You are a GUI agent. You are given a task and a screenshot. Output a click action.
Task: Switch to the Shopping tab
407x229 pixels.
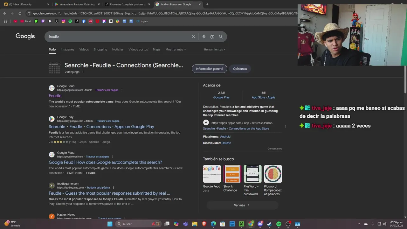[100, 50]
